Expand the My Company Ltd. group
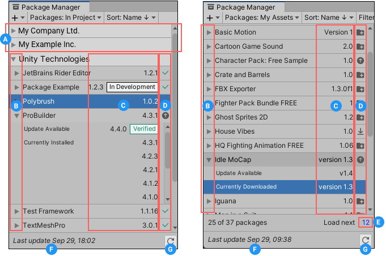 click(14, 31)
